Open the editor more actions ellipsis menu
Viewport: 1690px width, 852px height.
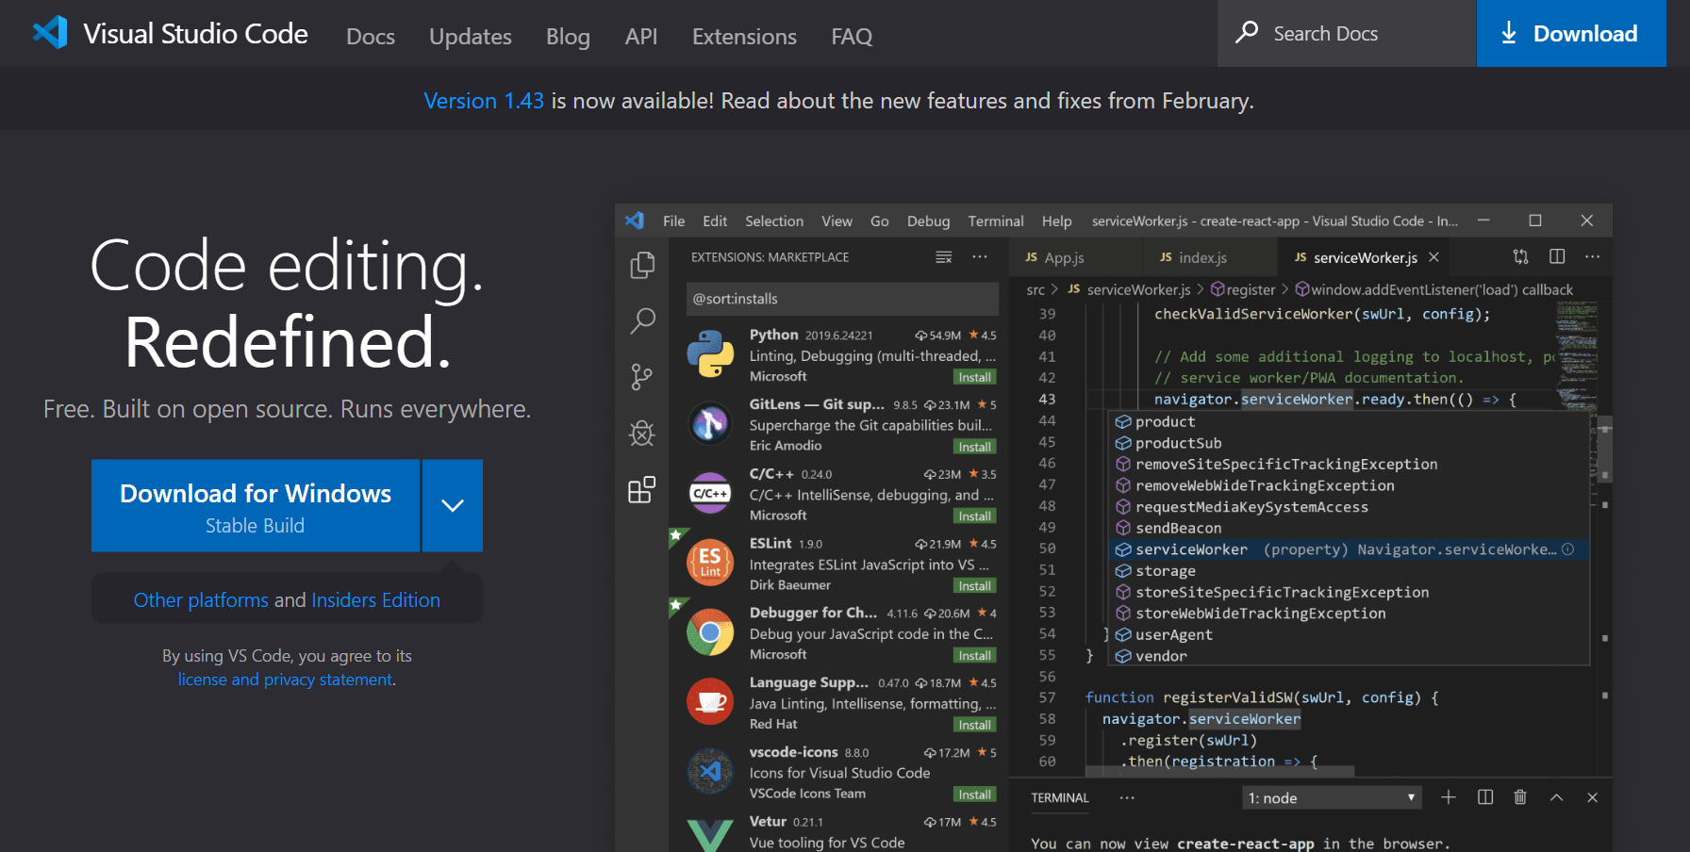click(1593, 256)
